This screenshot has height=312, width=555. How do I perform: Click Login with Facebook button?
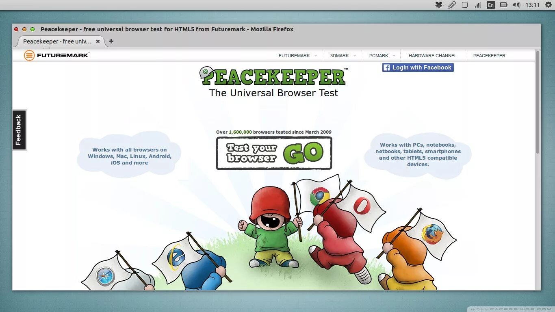(418, 67)
